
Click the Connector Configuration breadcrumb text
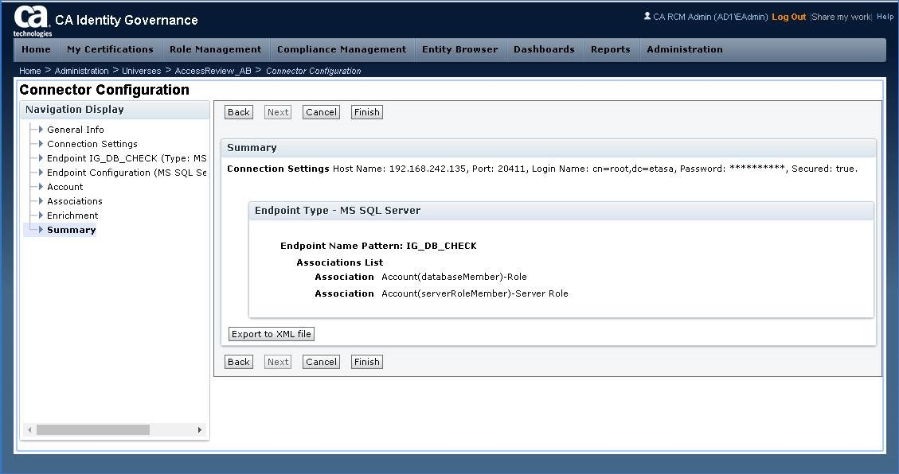click(x=313, y=71)
